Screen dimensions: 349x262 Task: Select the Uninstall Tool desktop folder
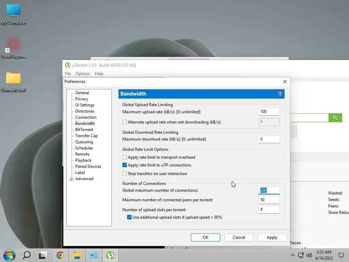[13, 82]
